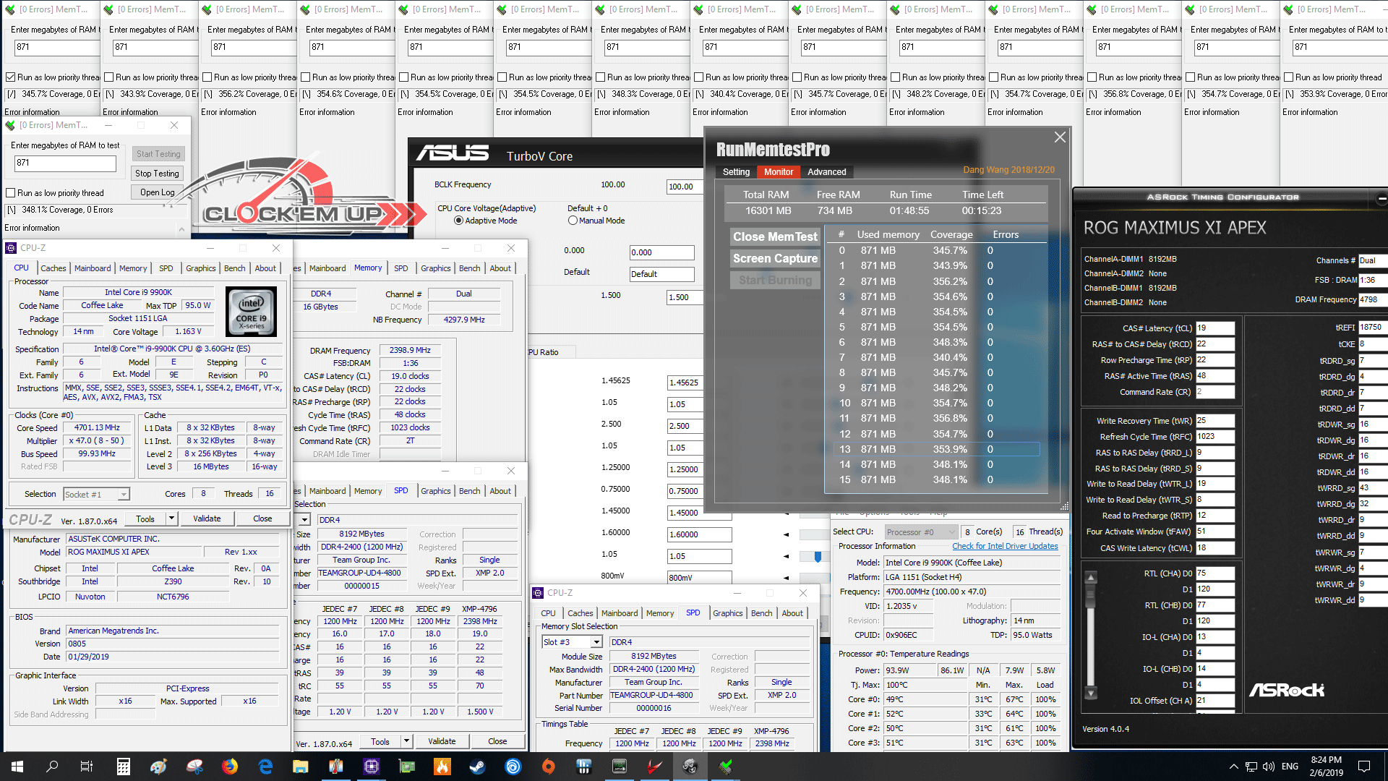This screenshot has width=1388, height=781.
Task: Select Adaptive Mode radio button
Action: (x=458, y=221)
